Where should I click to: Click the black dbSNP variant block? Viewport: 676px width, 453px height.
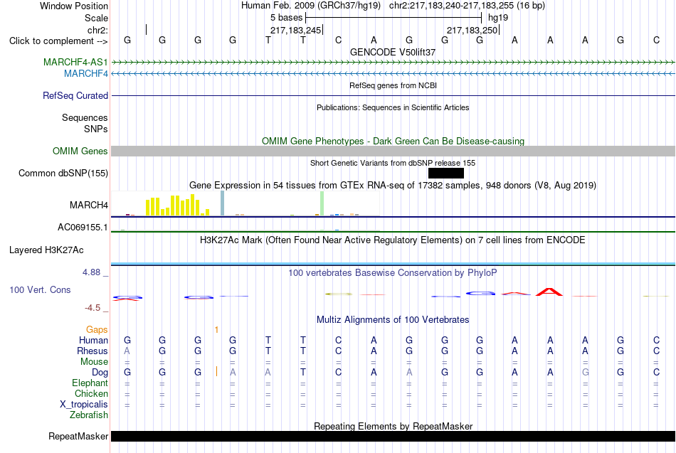(x=445, y=174)
